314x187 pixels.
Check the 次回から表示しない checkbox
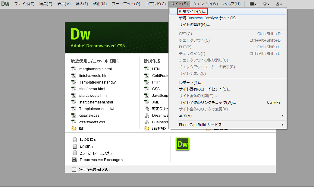pos(74,170)
